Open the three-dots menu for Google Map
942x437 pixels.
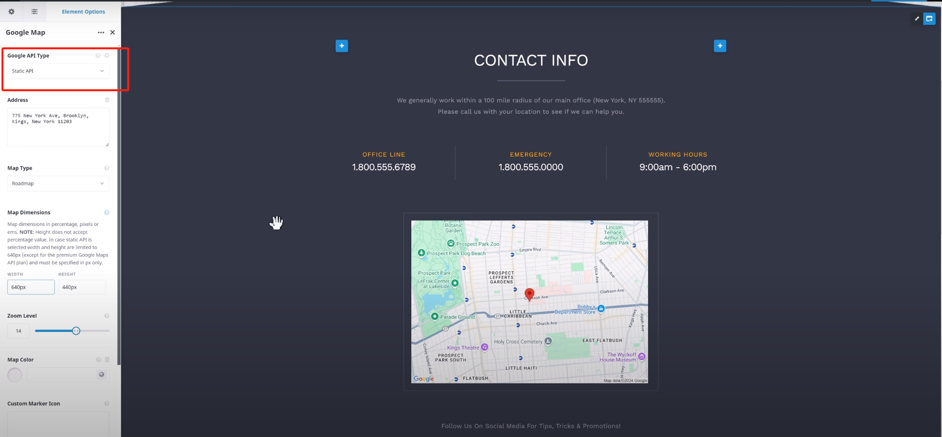tap(101, 33)
